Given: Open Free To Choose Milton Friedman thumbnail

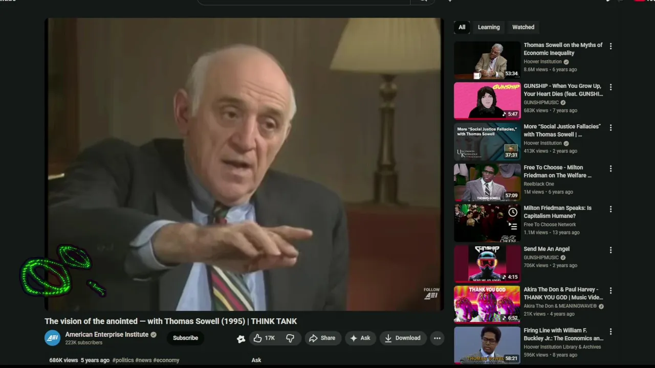Looking at the screenshot, I should [487, 182].
